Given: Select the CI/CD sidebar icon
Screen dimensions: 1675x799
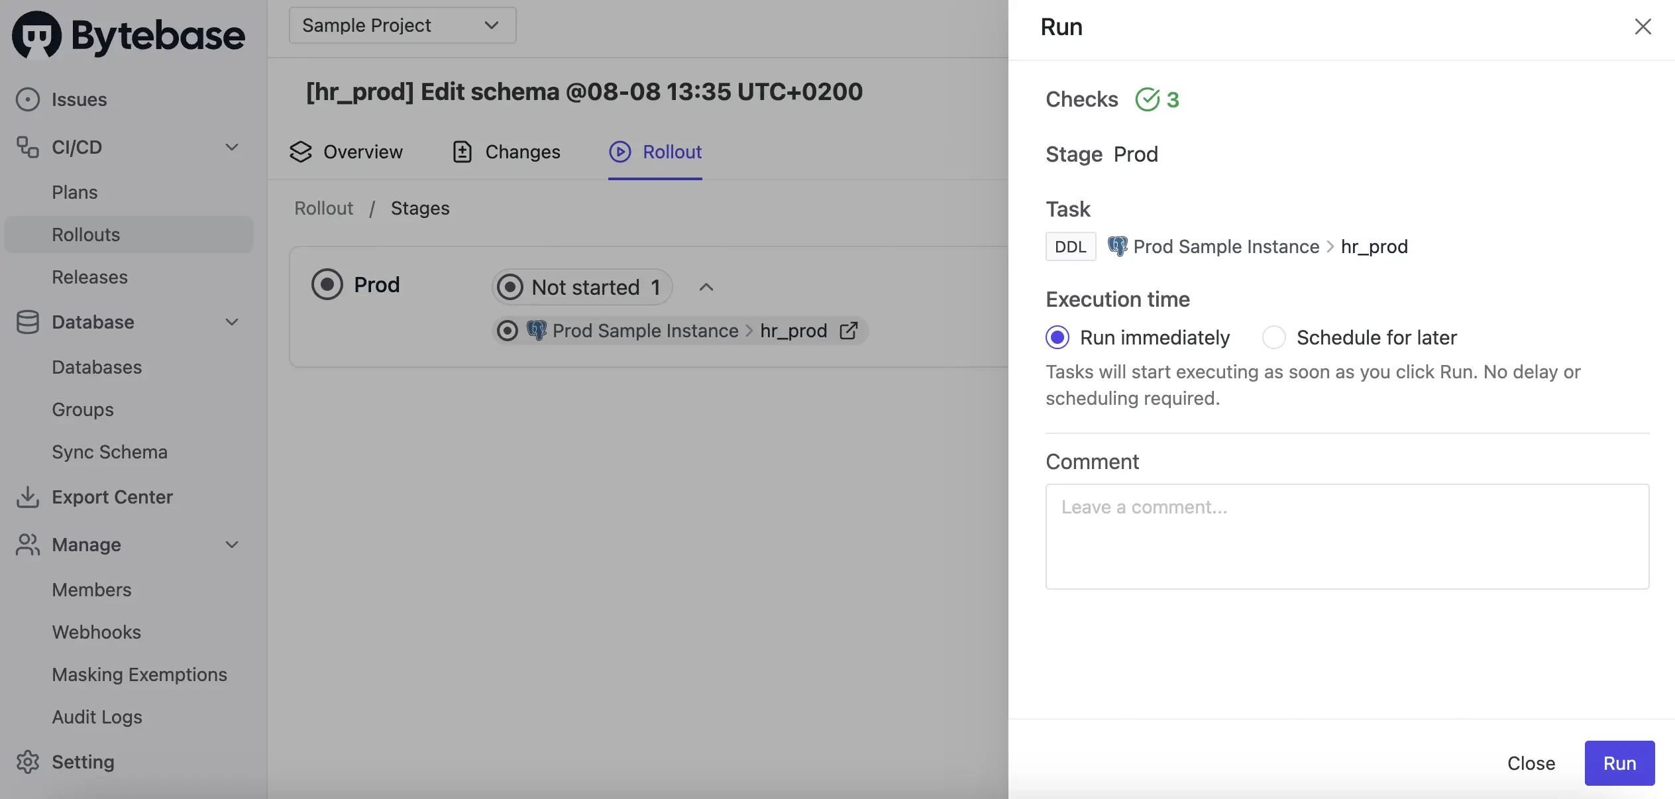Looking at the screenshot, I should tap(27, 147).
